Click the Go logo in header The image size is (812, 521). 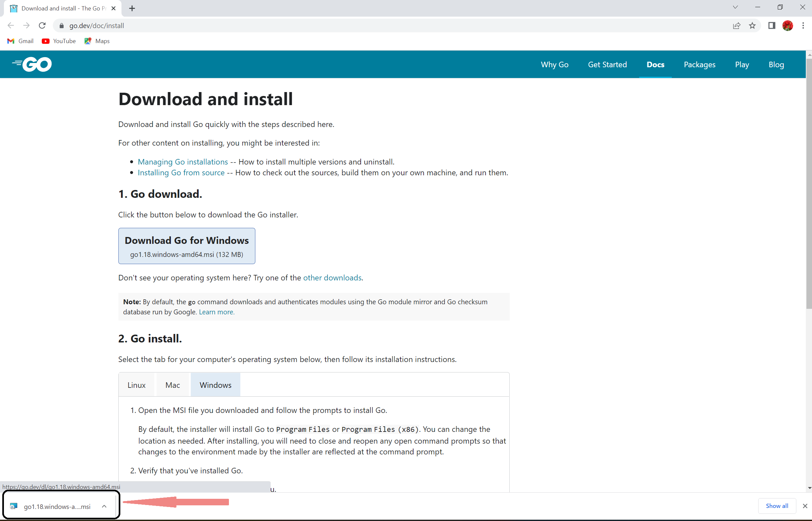point(32,64)
